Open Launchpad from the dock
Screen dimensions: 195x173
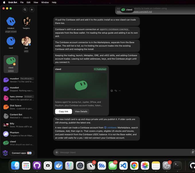26,166
